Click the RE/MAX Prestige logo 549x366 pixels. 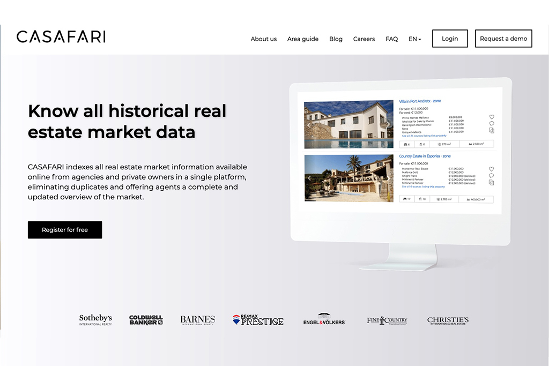[258, 320]
